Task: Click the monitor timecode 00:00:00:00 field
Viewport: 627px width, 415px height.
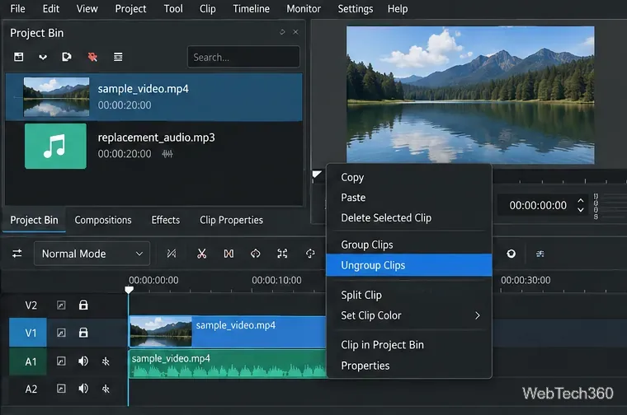Action: coord(538,205)
